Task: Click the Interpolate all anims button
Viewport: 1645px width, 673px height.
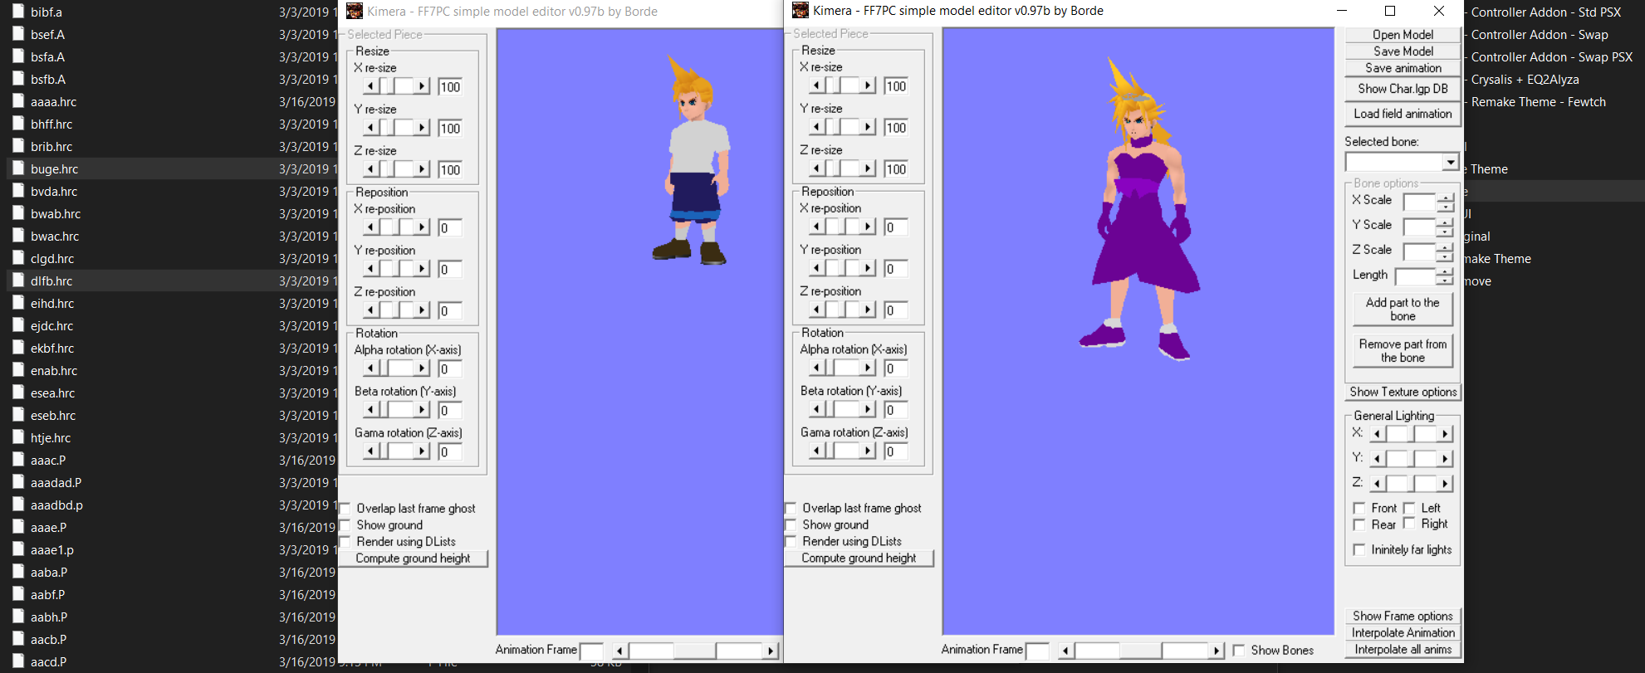Action: click(x=1403, y=650)
